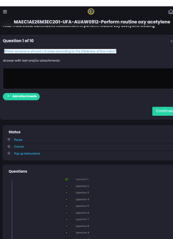Screen dimensions: 173x239
Task: Click the course title MAEC1AE26M3EC2G1 heading
Action: pos(92,22)
